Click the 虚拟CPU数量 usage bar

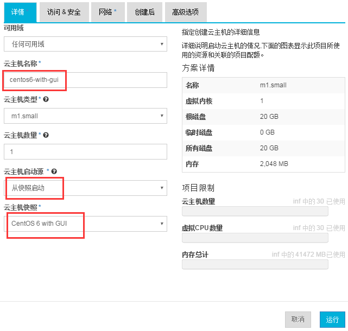pos(255,238)
